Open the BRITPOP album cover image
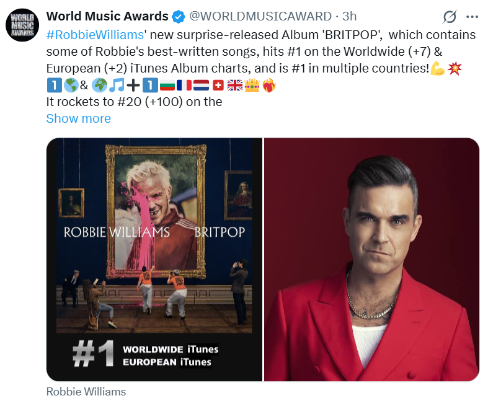488x406 pixels. pyautogui.click(x=154, y=260)
